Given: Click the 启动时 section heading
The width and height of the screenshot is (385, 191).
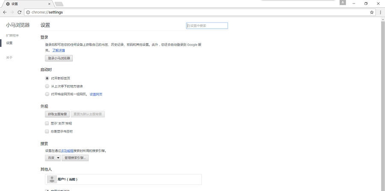Looking at the screenshot, I should click(x=46, y=69).
